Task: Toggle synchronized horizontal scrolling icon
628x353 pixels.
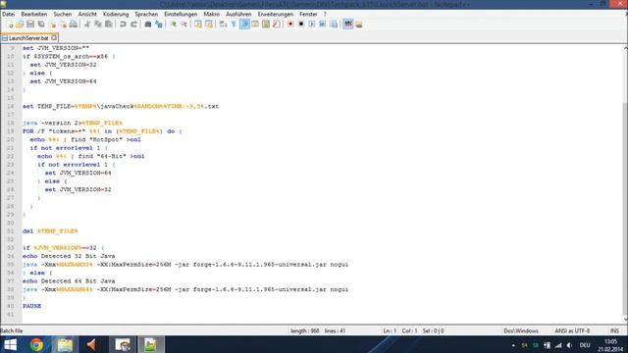Action: [209, 25]
